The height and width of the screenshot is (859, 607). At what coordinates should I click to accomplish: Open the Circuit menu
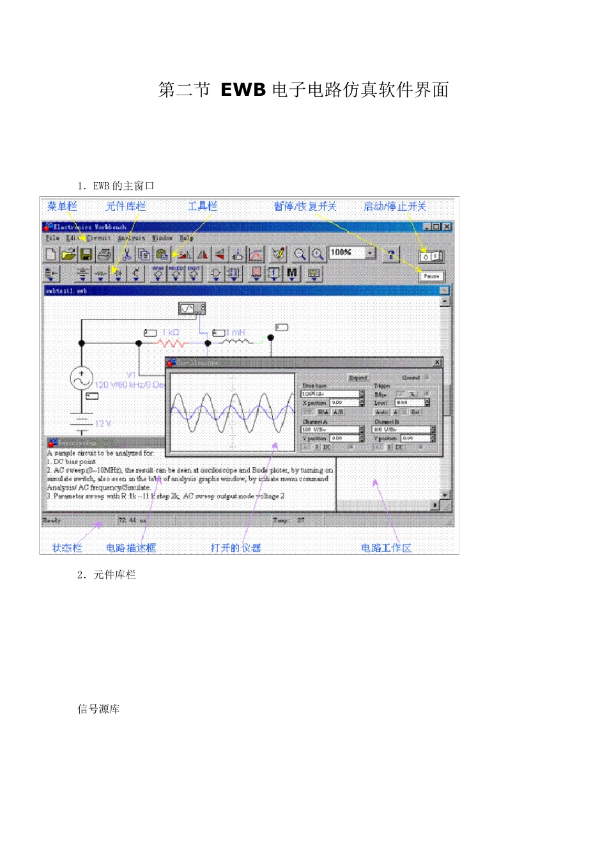(99, 238)
